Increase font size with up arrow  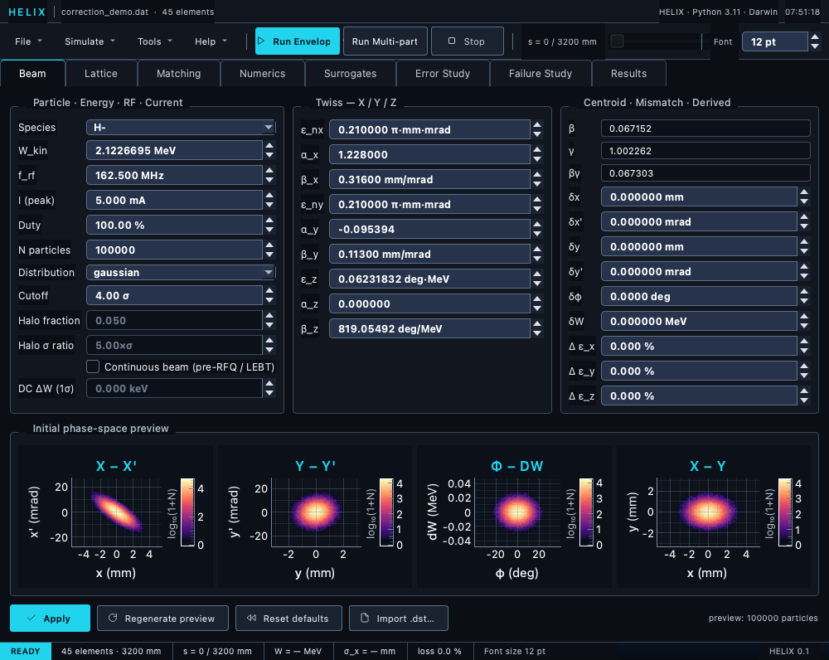[x=815, y=37]
